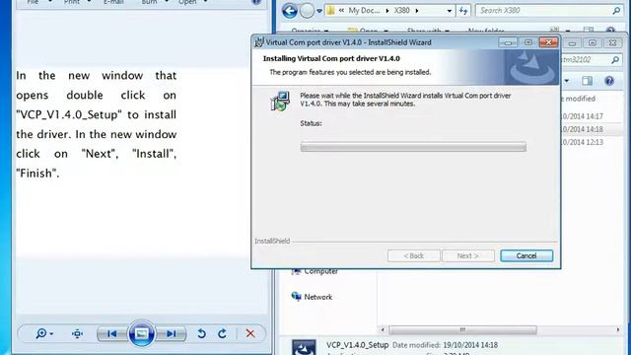Click the disabled Back button in the wizard
The width and height of the screenshot is (631, 355).
tap(414, 256)
